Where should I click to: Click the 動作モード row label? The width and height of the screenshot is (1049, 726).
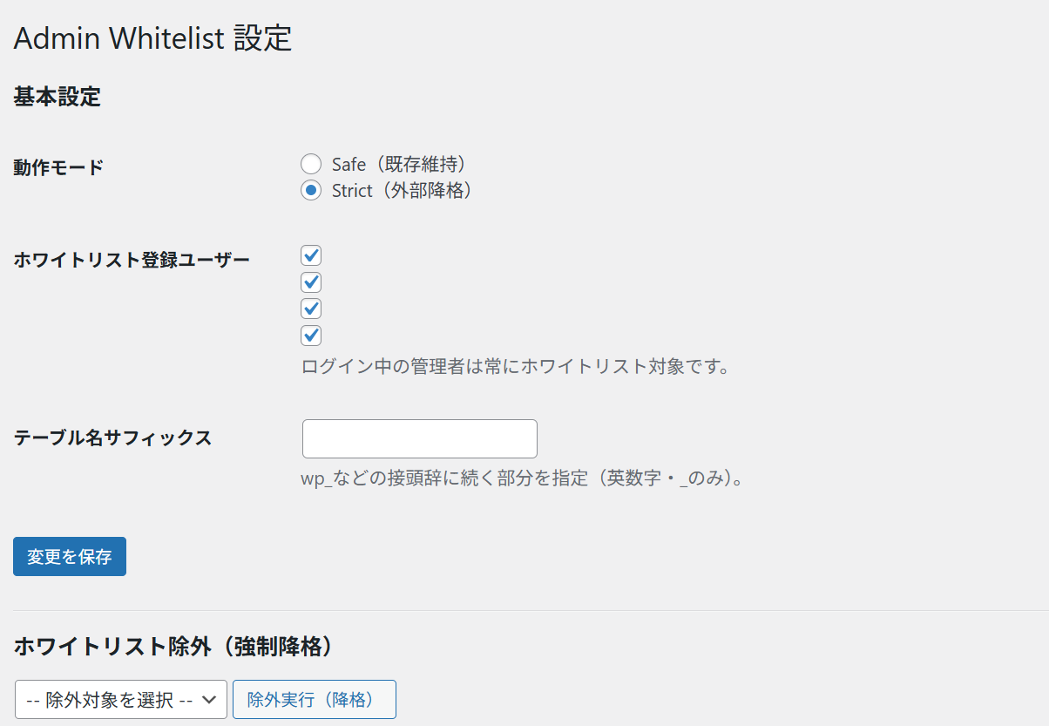58,167
